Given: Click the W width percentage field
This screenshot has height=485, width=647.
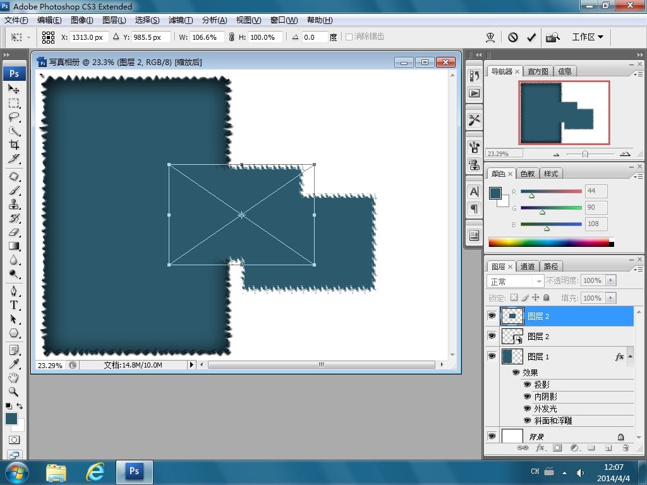Looking at the screenshot, I should click(207, 37).
